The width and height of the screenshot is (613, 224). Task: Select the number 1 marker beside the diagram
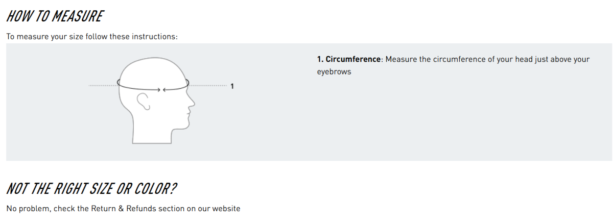pyautogui.click(x=232, y=86)
